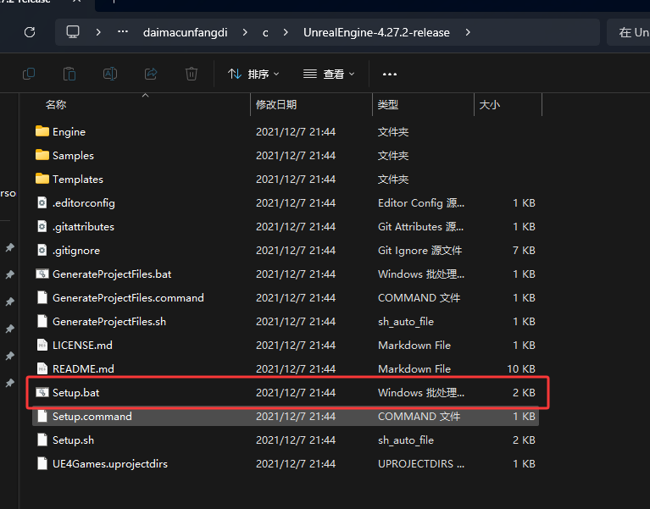
Task: Select the Templates folder icon
Action: (x=42, y=179)
